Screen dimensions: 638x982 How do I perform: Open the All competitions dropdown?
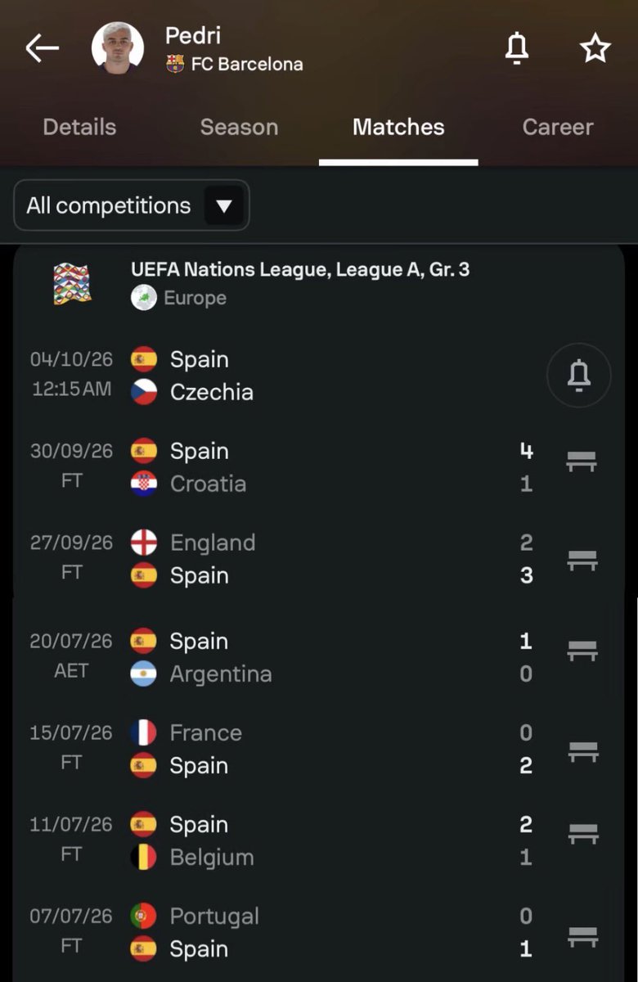[132, 205]
